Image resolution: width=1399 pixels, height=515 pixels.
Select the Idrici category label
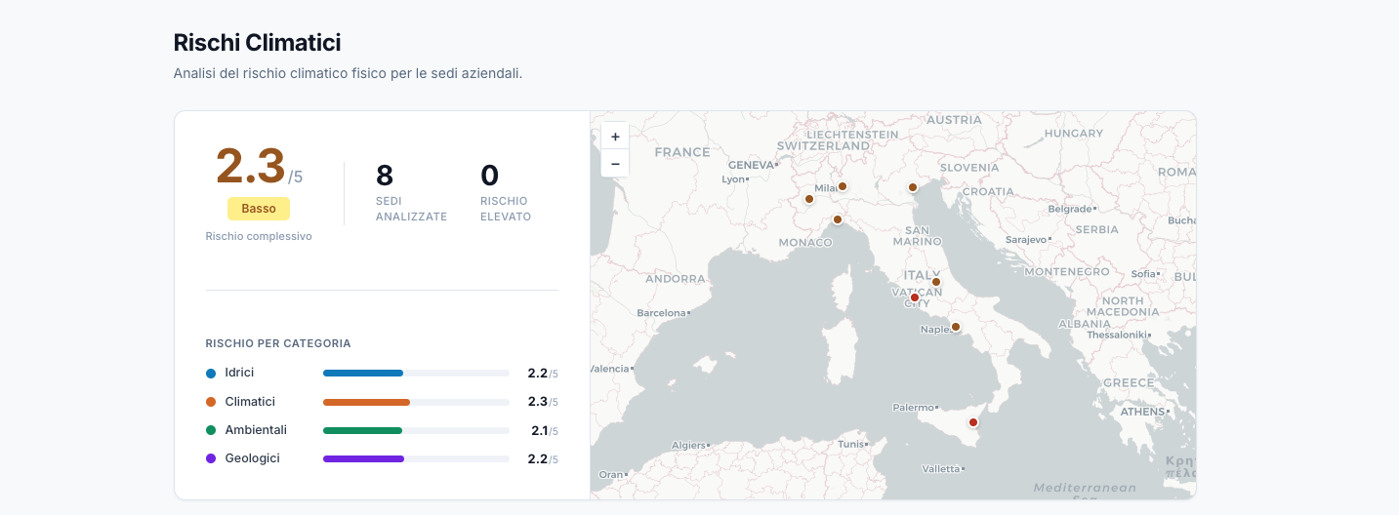click(x=239, y=373)
